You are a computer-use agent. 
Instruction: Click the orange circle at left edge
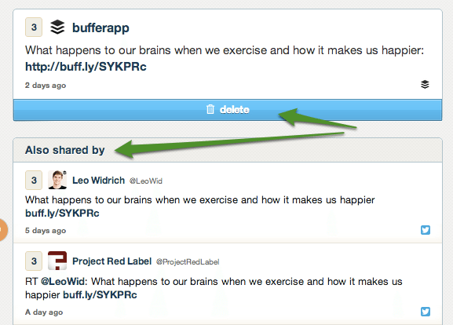pos(3,230)
